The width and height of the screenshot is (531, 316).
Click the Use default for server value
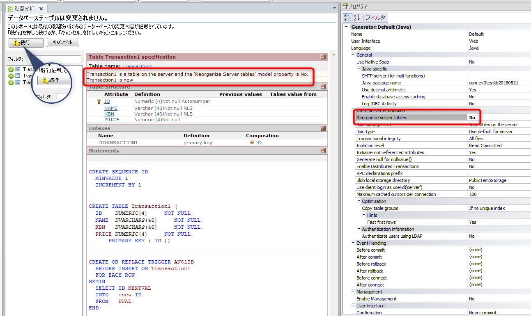(491, 132)
